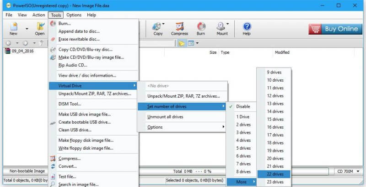Open the Copy button dropdown arrow
366x187 pixels.
point(163,24)
